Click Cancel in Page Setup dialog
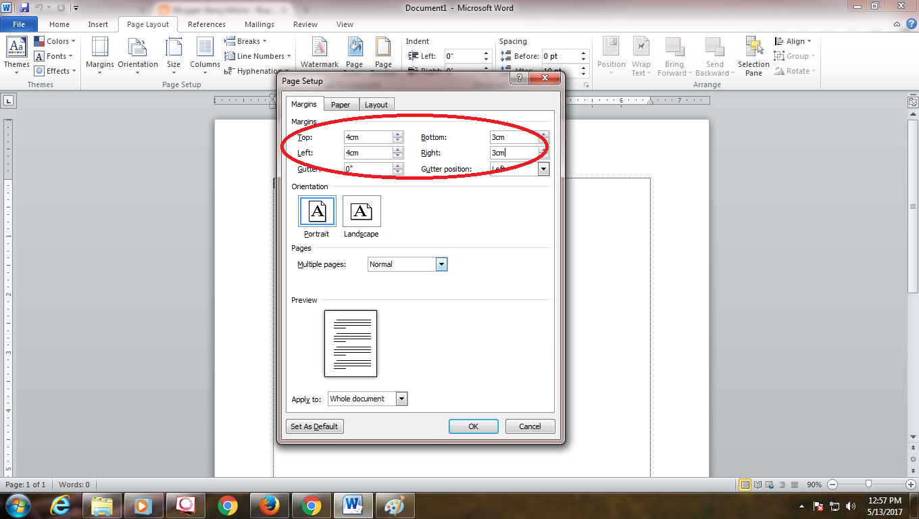This screenshot has width=919, height=519. 530,426
